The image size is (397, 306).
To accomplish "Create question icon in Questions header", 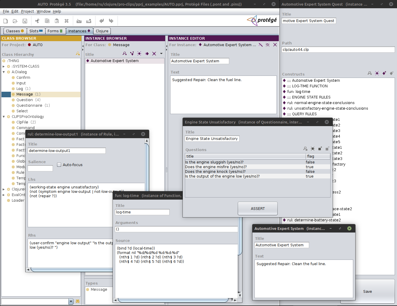I will tap(313, 149).
